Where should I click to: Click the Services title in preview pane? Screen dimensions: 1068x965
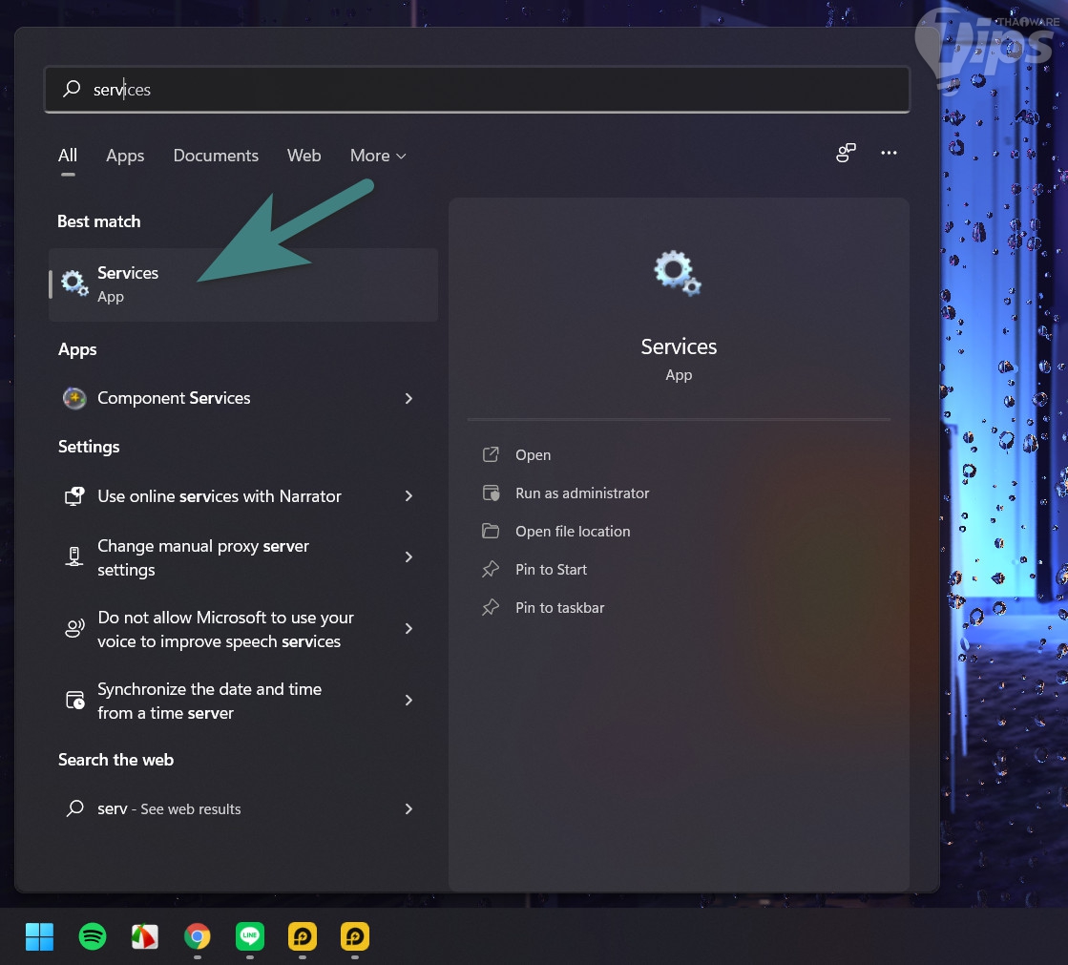point(679,346)
